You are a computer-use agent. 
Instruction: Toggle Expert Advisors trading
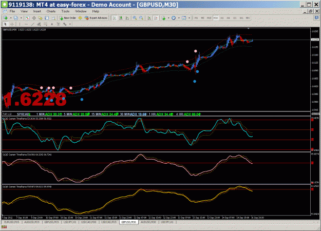(96, 18)
